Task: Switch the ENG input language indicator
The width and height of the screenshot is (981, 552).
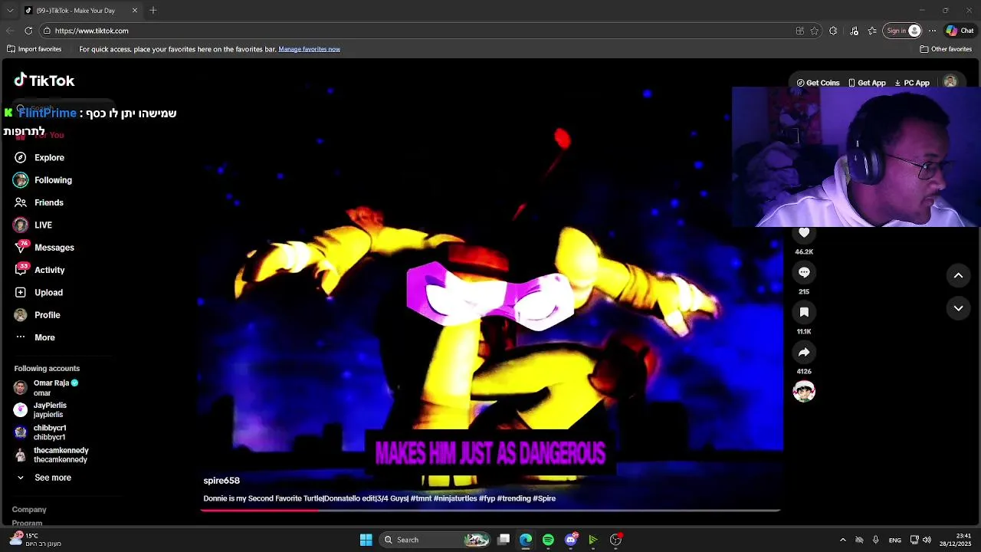Action: pos(894,540)
